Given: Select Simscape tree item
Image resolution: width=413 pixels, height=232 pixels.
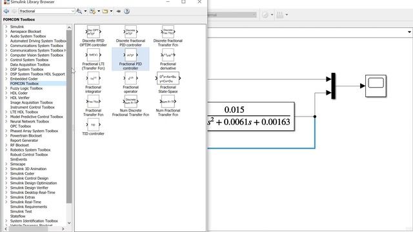Looking at the screenshot, I should pyautogui.click(x=17, y=164).
